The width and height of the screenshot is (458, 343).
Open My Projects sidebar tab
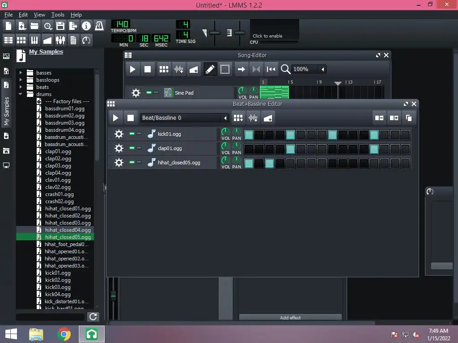click(6, 71)
